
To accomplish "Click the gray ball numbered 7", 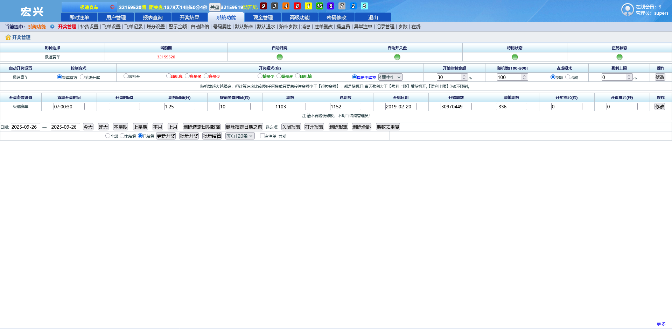I will pyautogui.click(x=342, y=6).
